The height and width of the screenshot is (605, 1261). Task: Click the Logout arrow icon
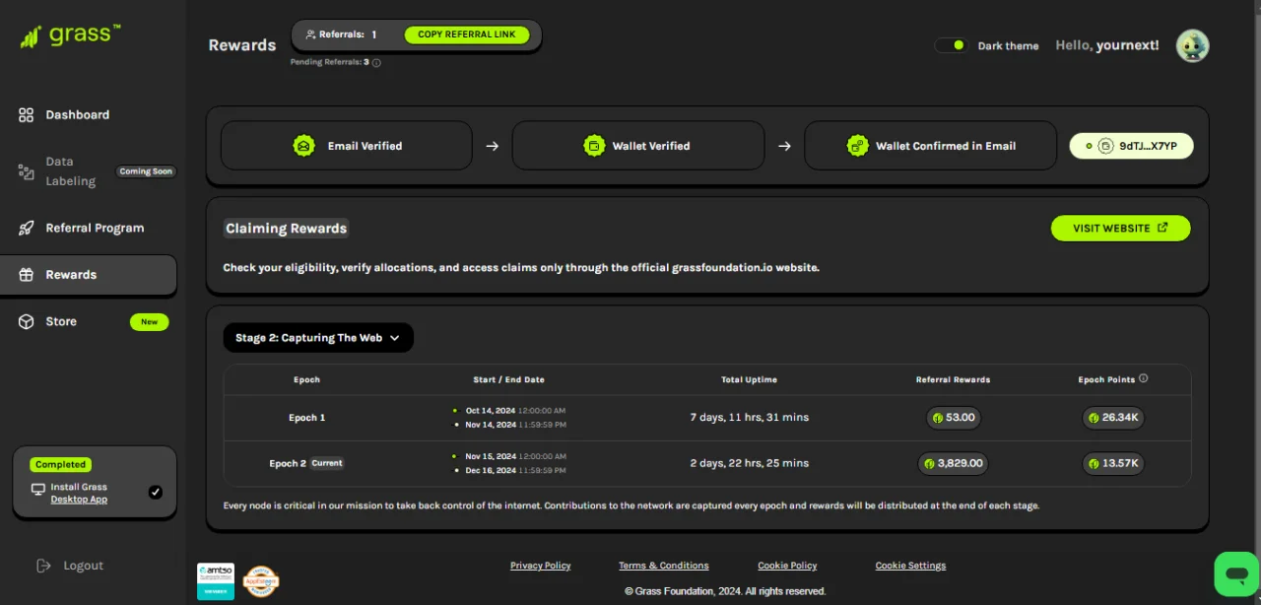click(43, 566)
